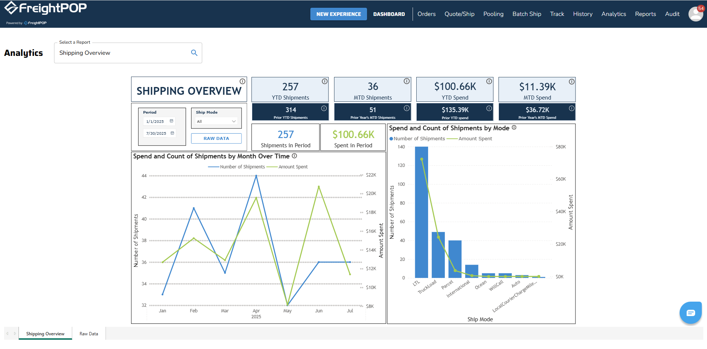Switch to the Raw Data tab

(89, 333)
